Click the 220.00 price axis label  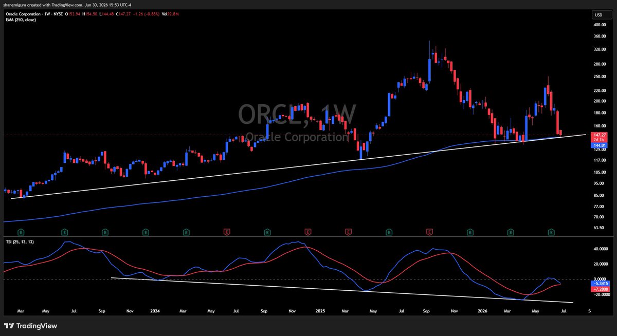(x=600, y=90)
